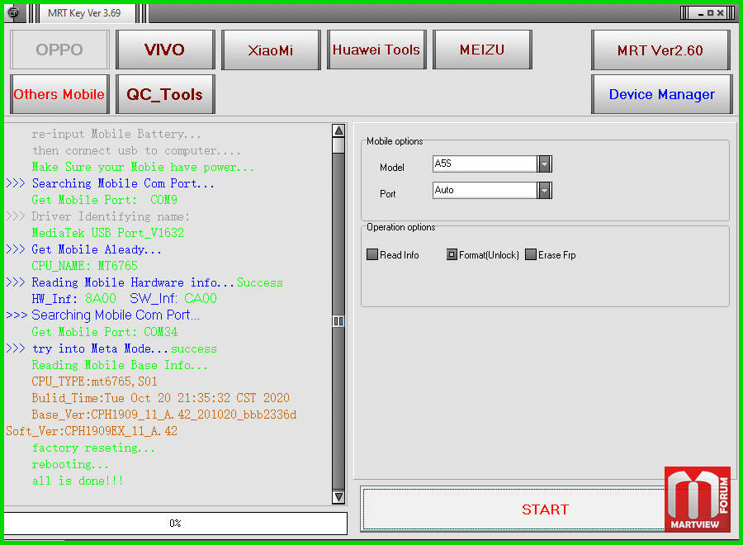Click log line 'CPU_NAME: MT6765'
Image resolution: width=743 pixels, height=545 pixels.
tap(84, 266)
